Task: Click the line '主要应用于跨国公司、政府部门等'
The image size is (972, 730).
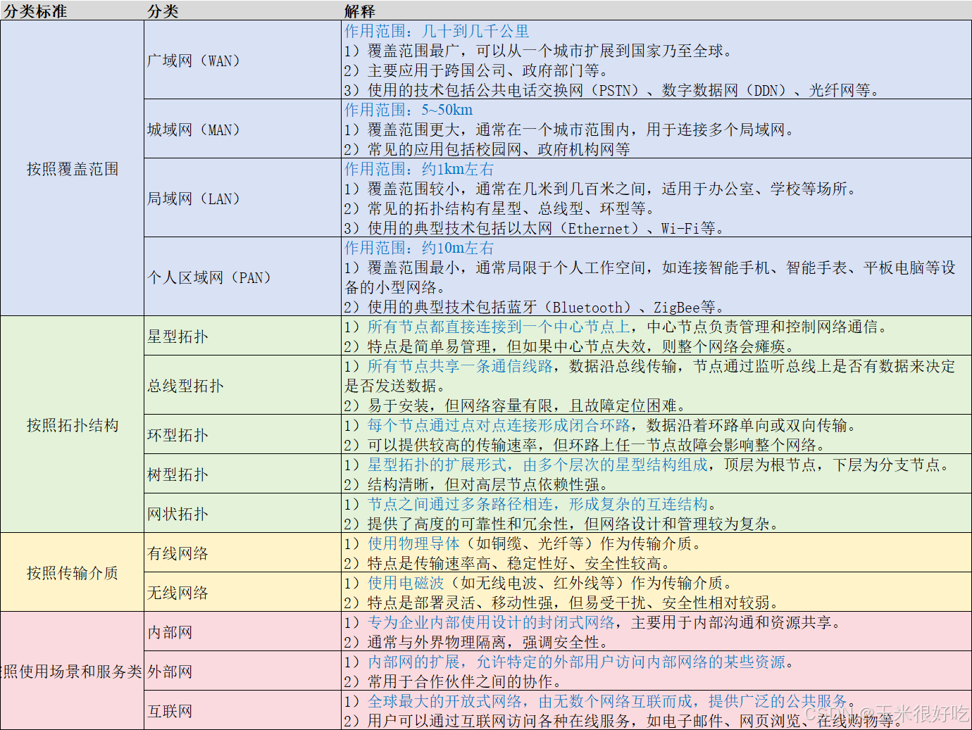Action: [476, 70]
